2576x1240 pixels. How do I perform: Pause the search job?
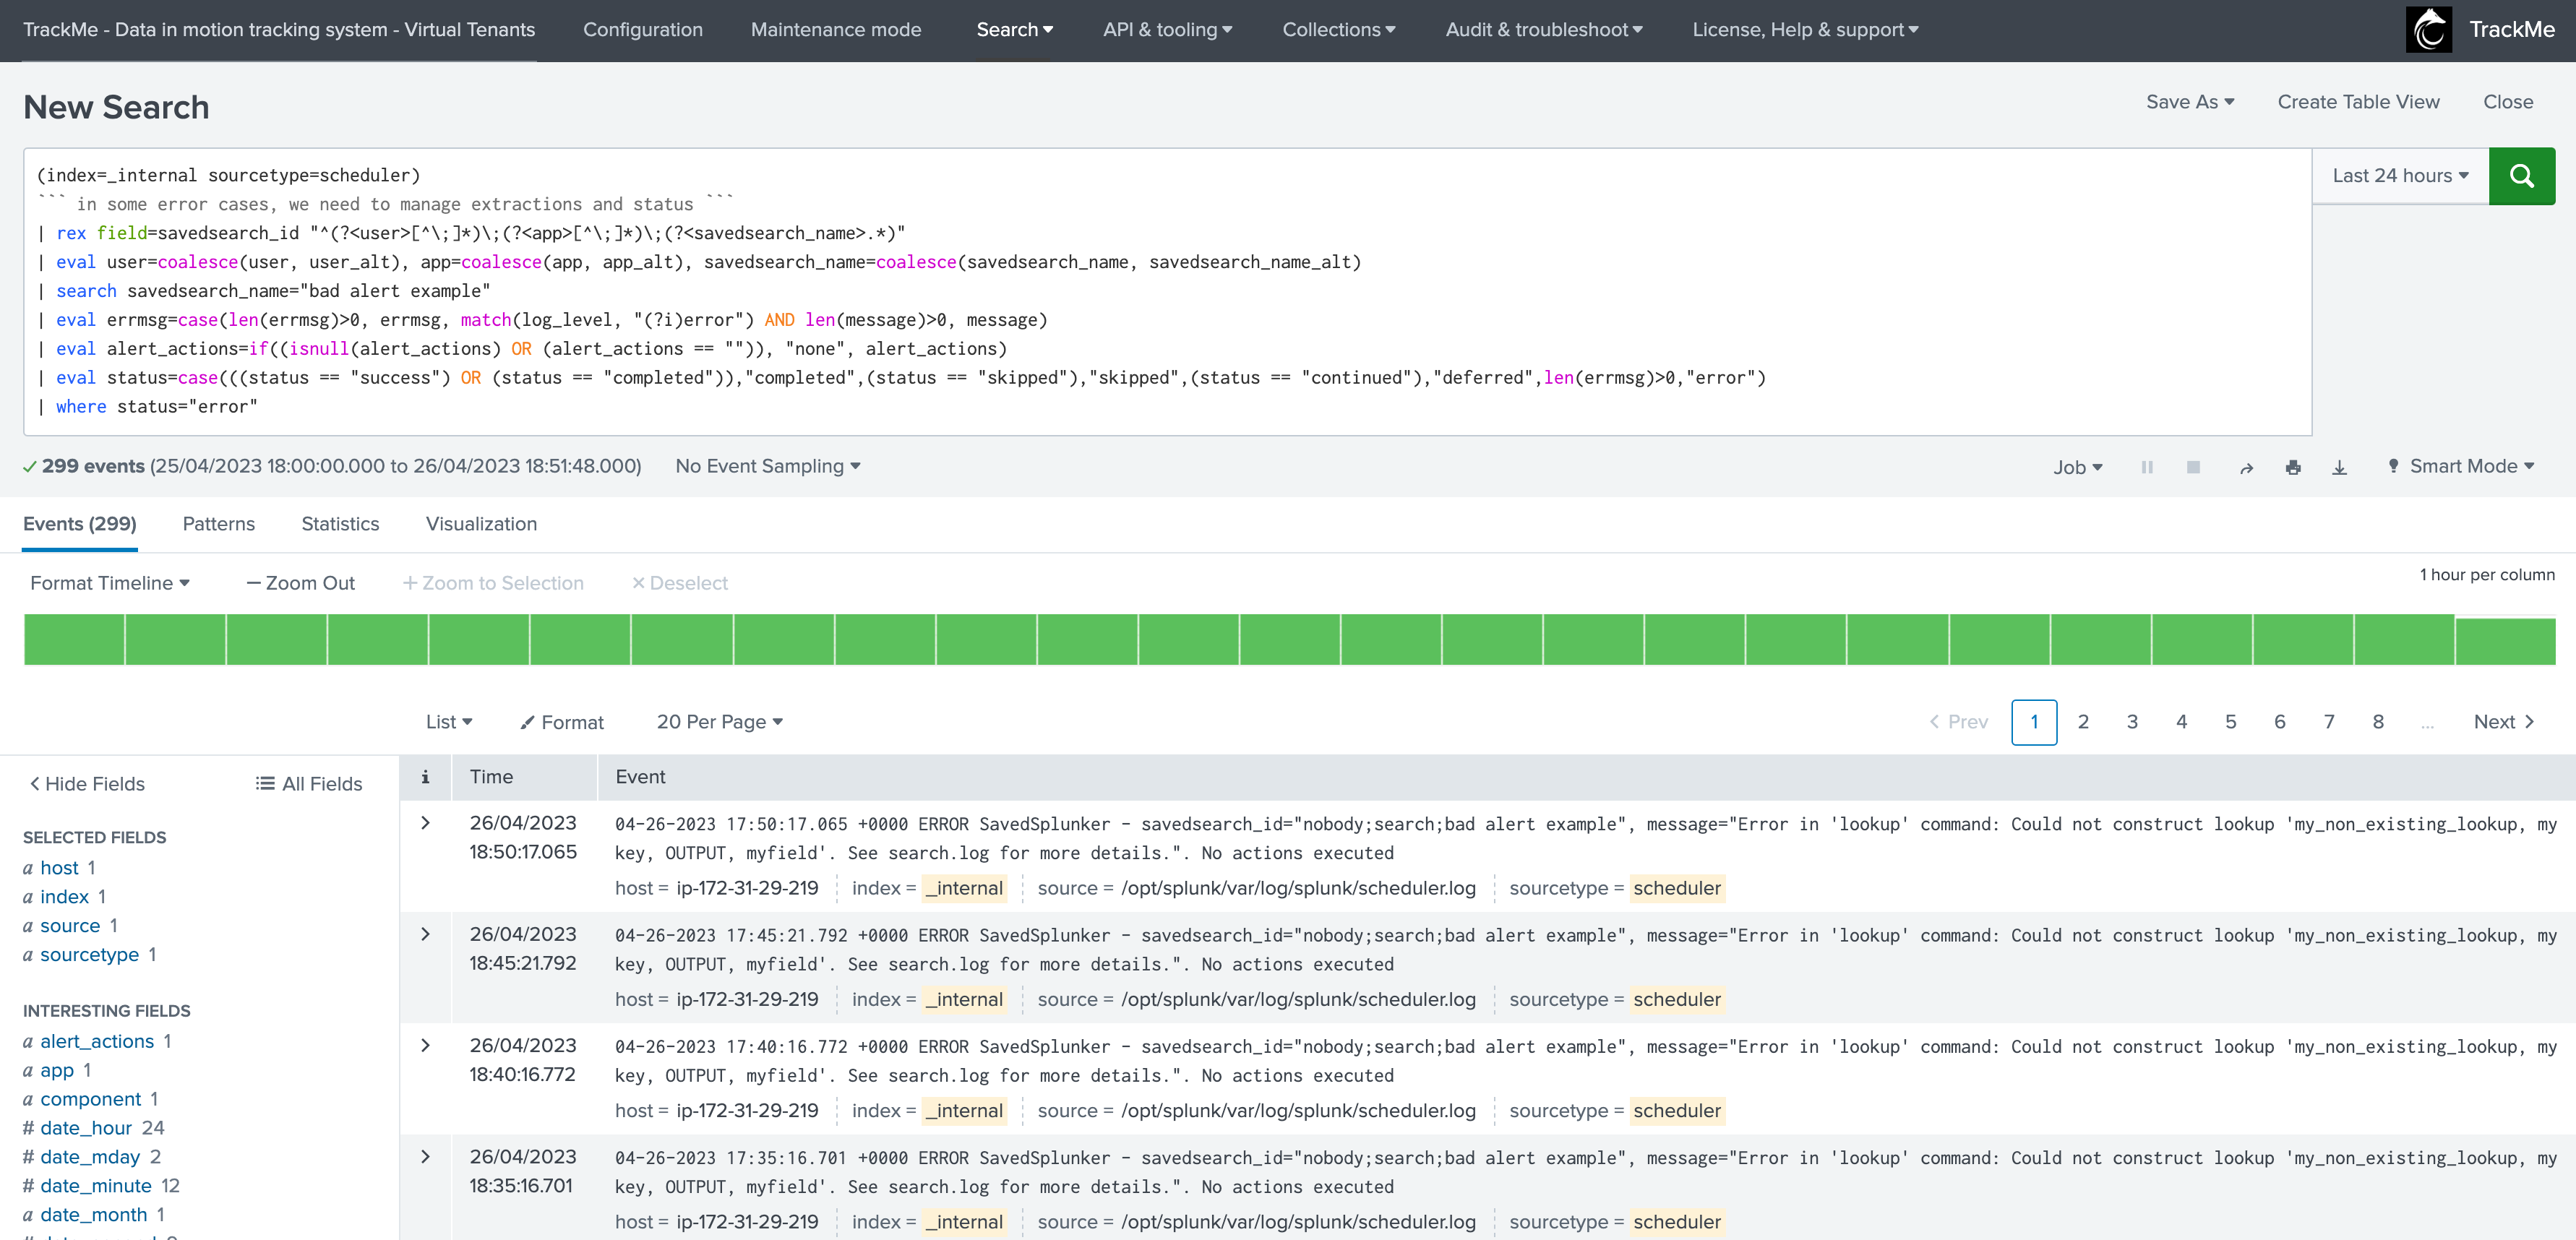tap(2146, 467)
